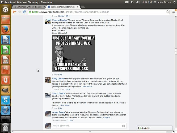Open Vincent Riegler's profile link
Viewport: 177px width, 133px height.
pyautogui.click(x=60, y=20)
